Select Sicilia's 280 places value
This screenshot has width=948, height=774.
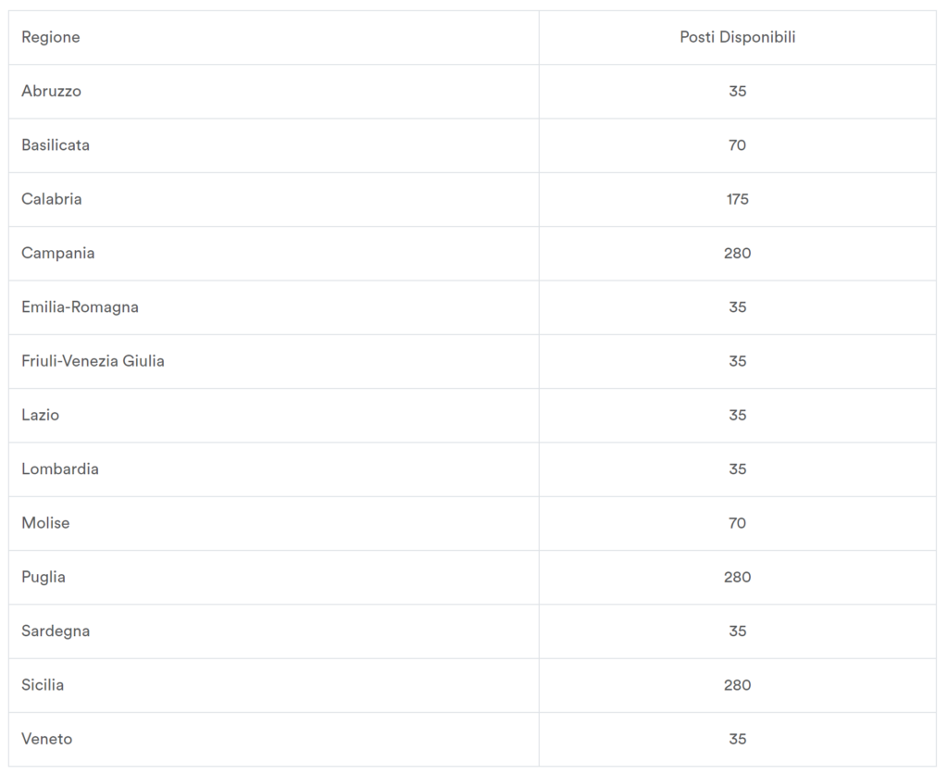click(x=737, y=685)
